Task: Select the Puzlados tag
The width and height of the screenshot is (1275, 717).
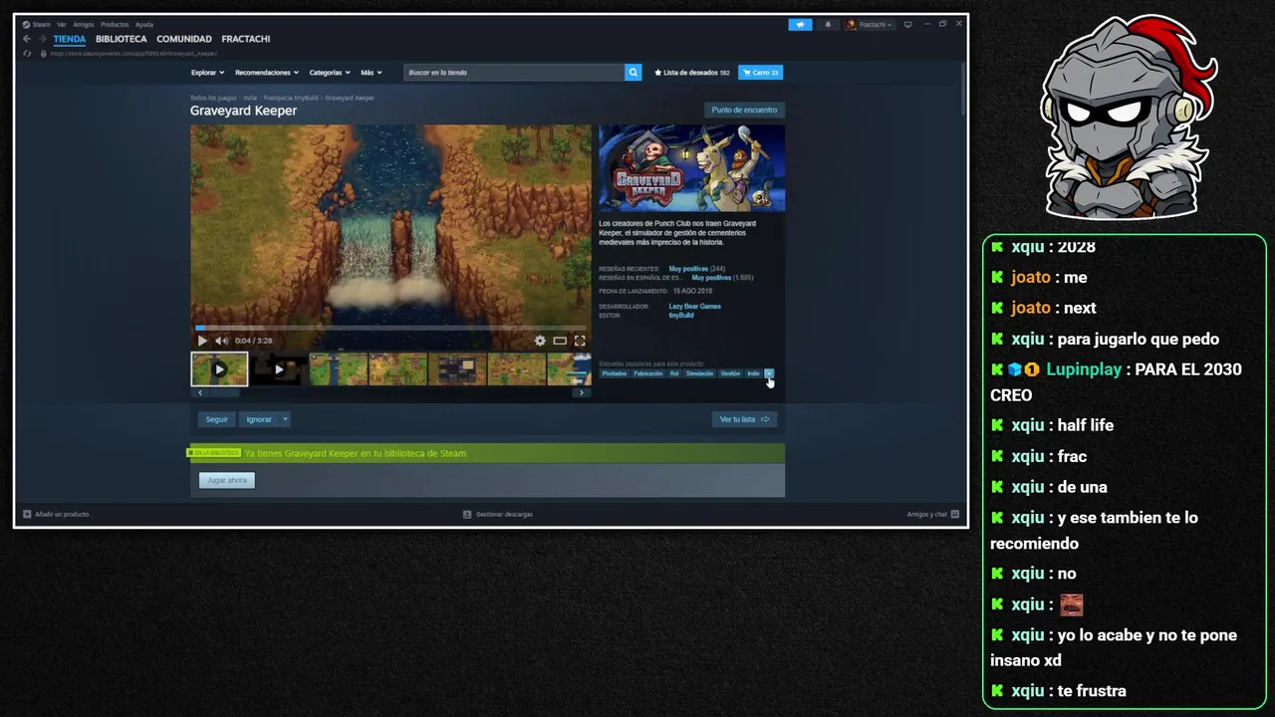Action: click(x=615, y=373)
